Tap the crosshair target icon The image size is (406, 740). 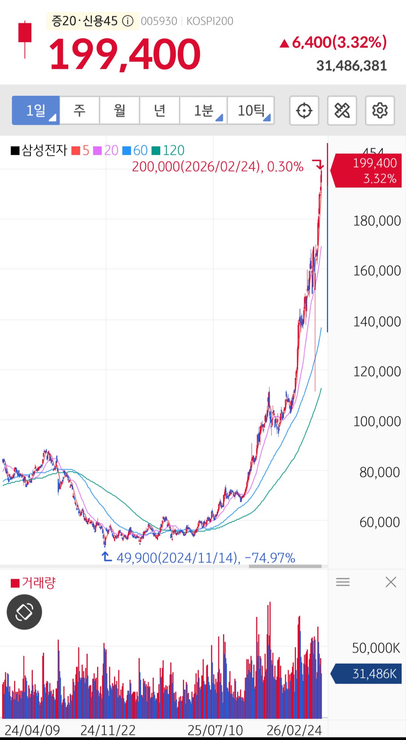coord(304,111)
